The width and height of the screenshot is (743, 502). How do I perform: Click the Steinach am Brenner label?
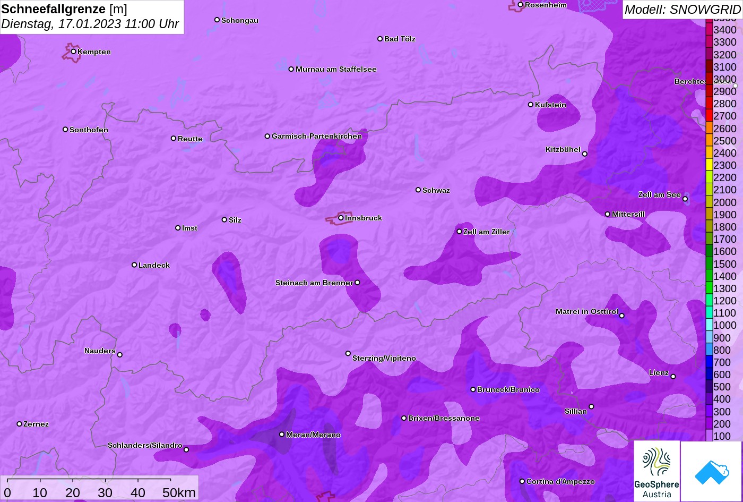pyautogui.click(x=314, y=283)
